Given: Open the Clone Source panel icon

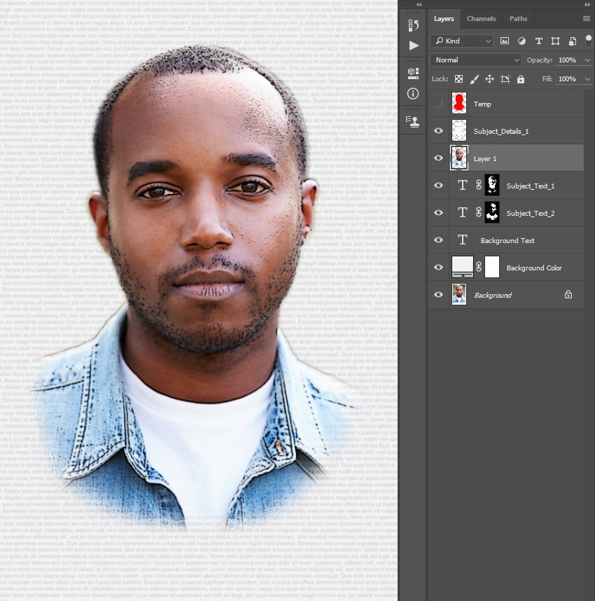Looking at the screenshot, I should point(413,120).
